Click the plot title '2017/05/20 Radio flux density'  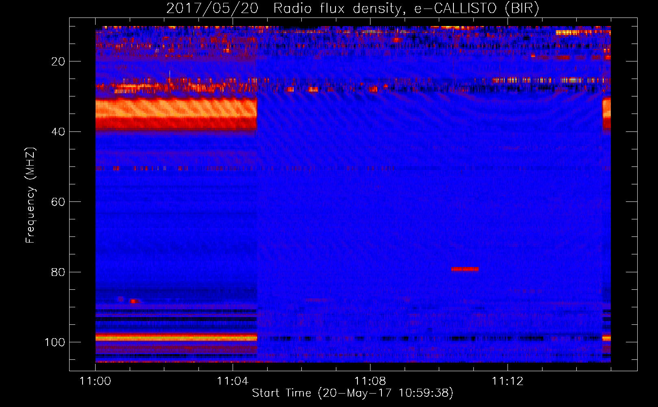click(352, 9)
